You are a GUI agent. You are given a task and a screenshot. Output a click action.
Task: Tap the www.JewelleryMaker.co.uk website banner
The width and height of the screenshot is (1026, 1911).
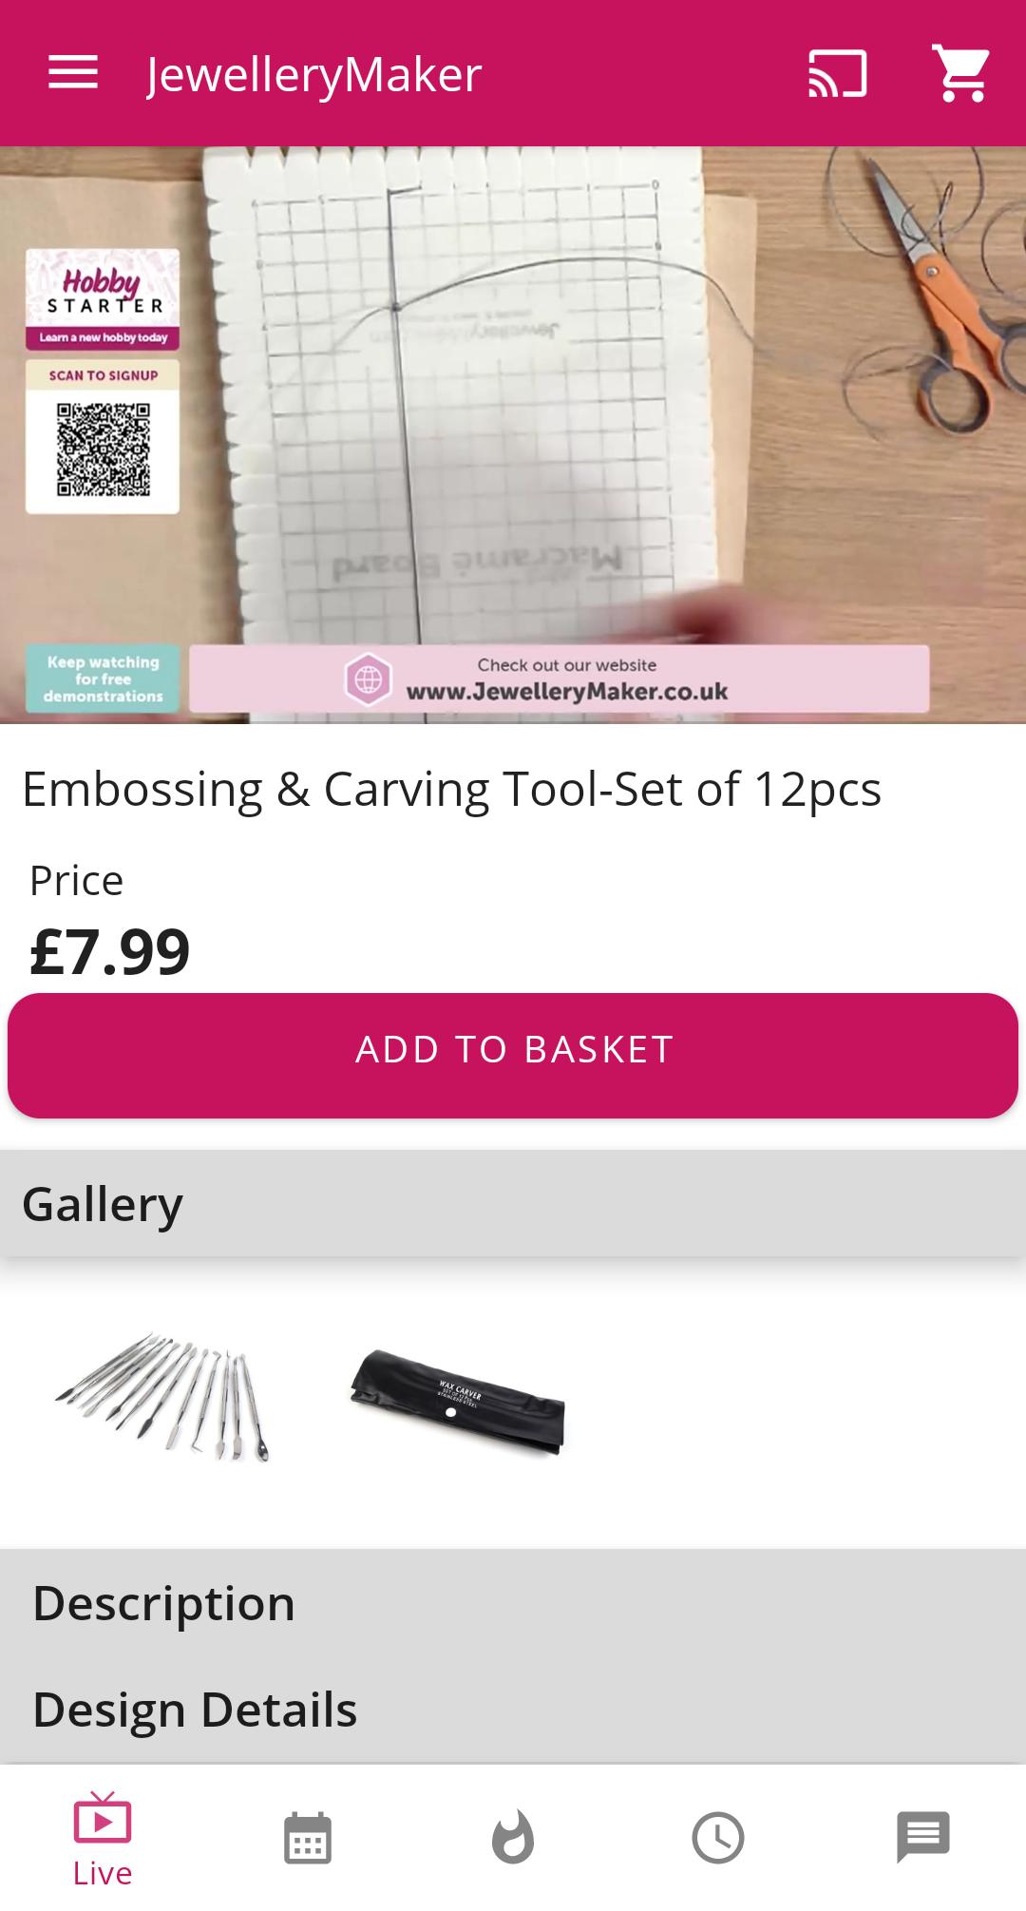click(559, 678)
